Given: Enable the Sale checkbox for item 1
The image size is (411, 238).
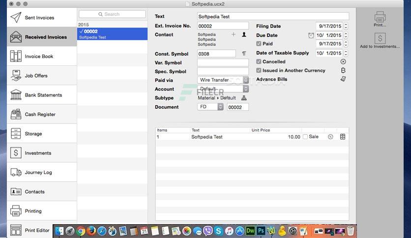Looking at the screenshot, I should [305, 137].
